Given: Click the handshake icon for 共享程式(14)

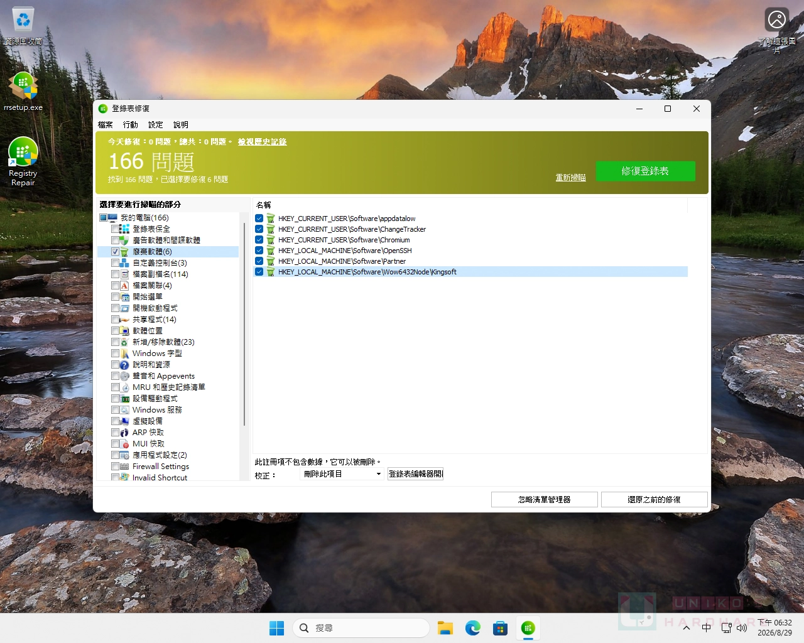Looking at the screenshot, I should click(124, 319).
